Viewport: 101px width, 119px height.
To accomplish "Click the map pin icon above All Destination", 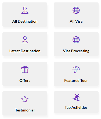I will pos(25,10).
